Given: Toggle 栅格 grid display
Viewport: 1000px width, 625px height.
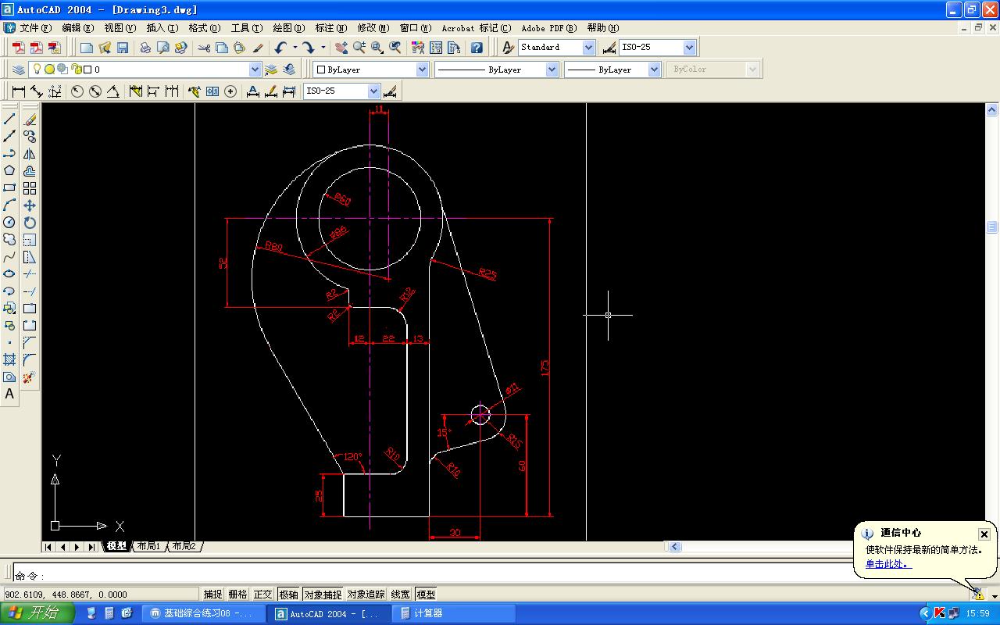Looking at the screenshot, I should (x=237, y=595).
